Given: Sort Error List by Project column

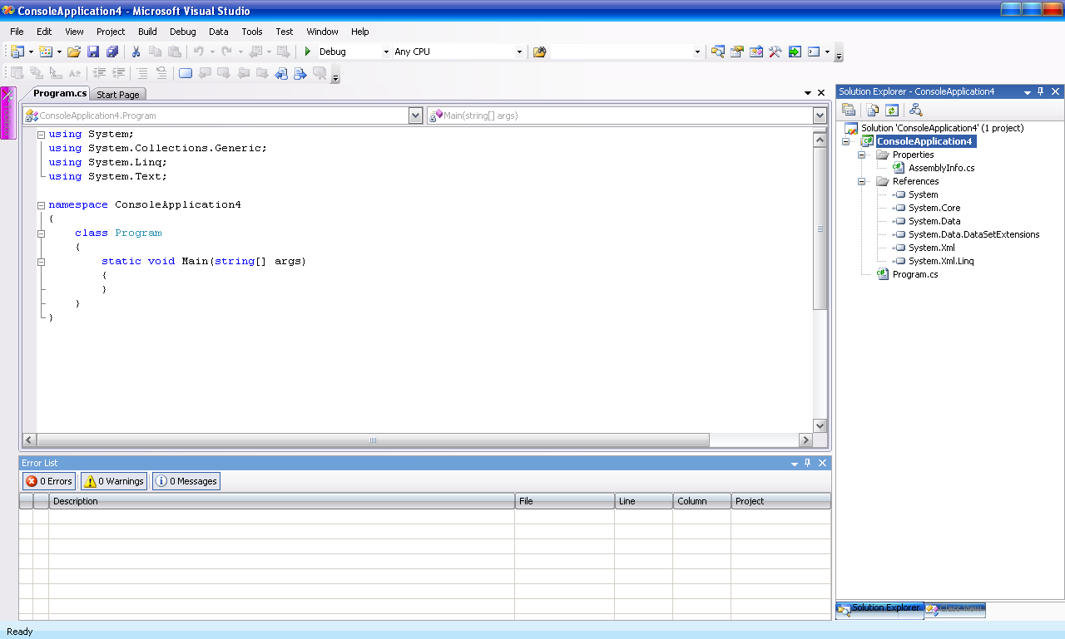Looking at the screenshot, I should (x=781, y=501).
